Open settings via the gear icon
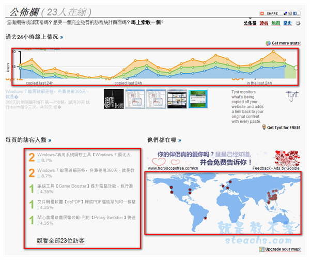 (x=298, y=23)
